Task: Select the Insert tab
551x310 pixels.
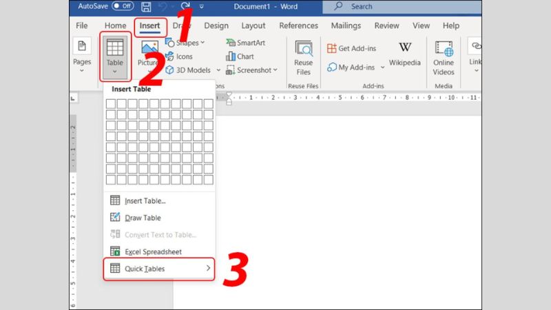Action: click(149, 25)
